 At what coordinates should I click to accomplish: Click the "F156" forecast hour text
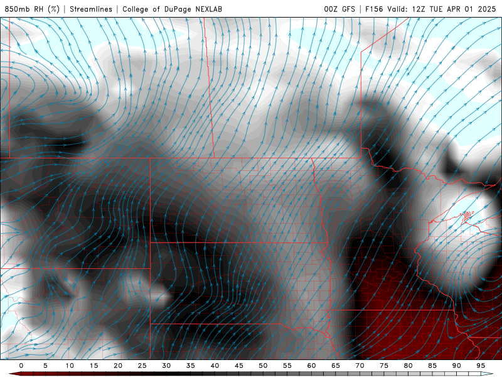pos(374,9)
